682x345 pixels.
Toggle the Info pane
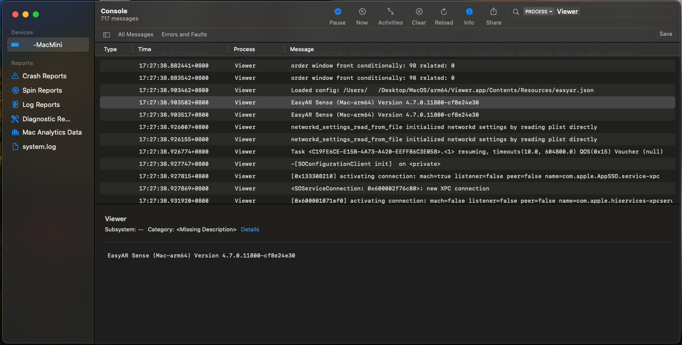[x=469, y=12]
